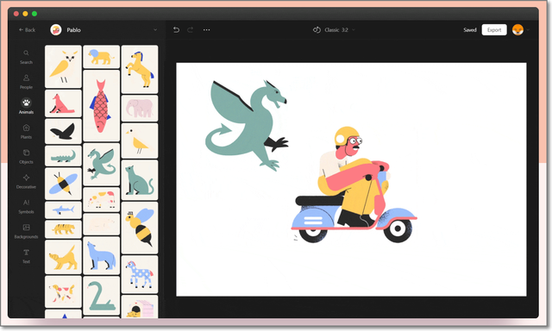
Task: Select the scooter rider on the canvas
Action: tap(354, 185)
